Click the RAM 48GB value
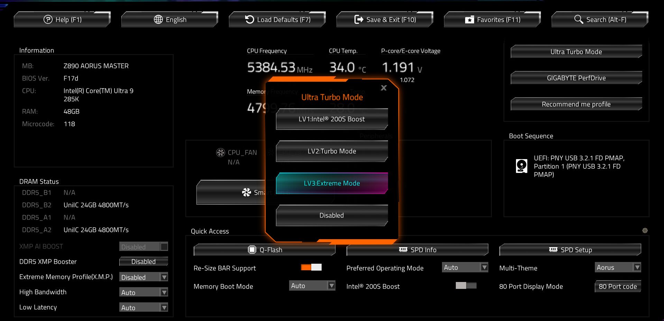Viewport: 664px width, 321px height. tap(72, 111)
